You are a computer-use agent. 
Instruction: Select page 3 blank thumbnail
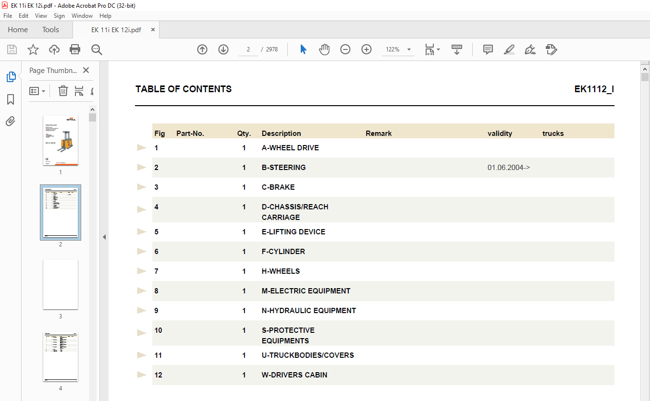click(x=61, y=285)
